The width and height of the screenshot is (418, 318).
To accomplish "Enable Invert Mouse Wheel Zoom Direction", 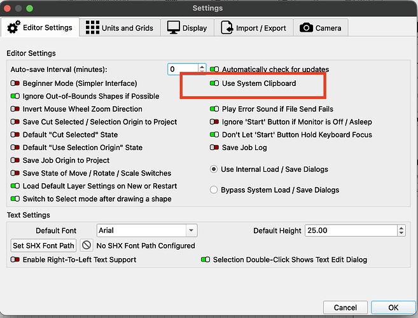I will coord(15,109).
